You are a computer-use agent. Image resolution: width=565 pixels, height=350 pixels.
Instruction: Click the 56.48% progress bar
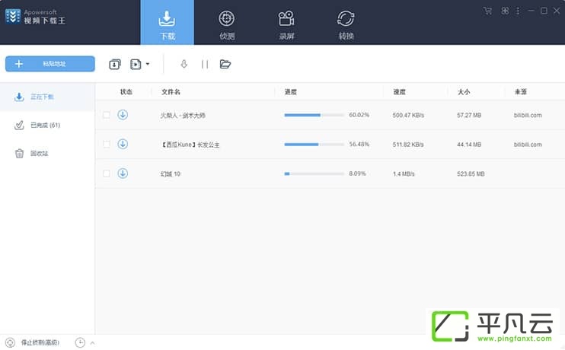314,144
